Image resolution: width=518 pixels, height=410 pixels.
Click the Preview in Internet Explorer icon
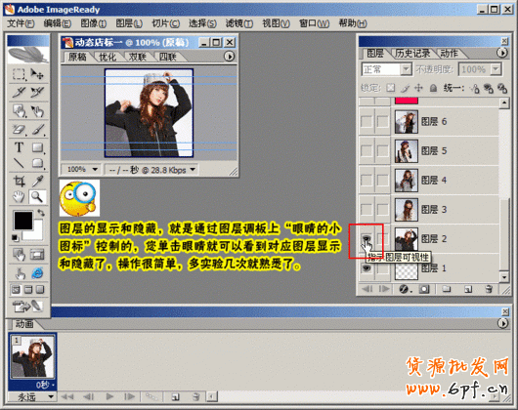coord(37,272)
